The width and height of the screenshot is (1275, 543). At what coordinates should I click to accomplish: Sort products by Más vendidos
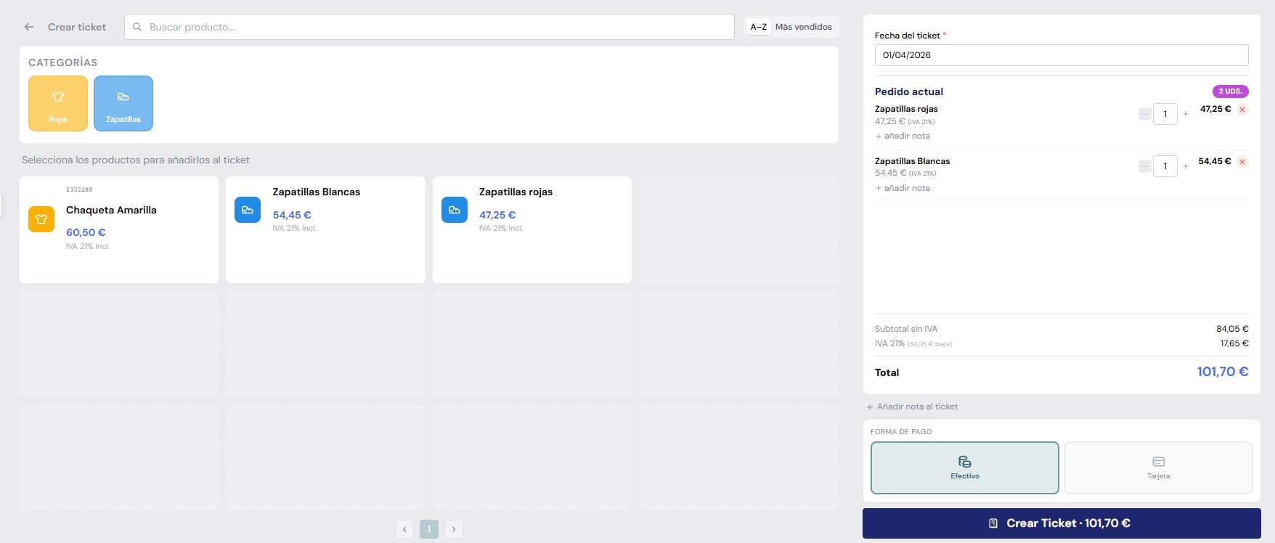pos(803,27)
